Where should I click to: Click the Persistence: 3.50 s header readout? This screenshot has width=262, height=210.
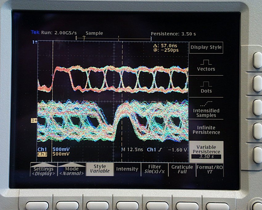(173, 34)
